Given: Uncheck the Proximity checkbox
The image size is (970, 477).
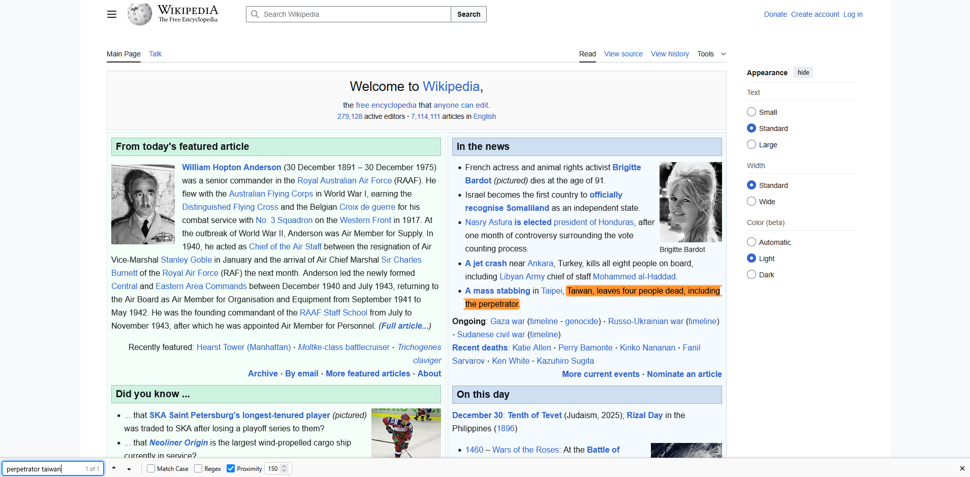Looking at the screenshot, I should [231, 468].
